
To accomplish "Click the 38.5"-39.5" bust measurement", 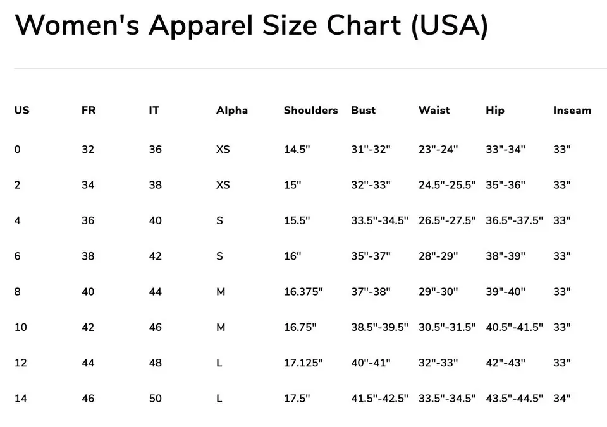I will (379, 327).
